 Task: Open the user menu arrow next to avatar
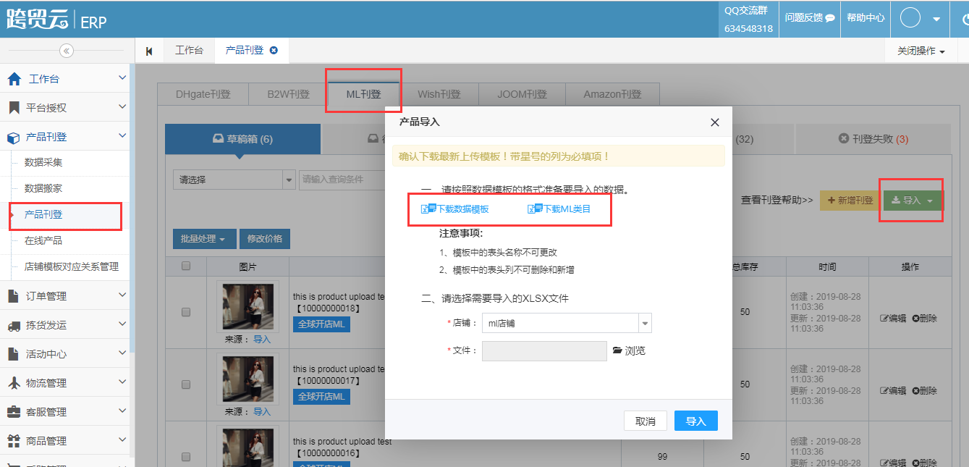point(936,19)
